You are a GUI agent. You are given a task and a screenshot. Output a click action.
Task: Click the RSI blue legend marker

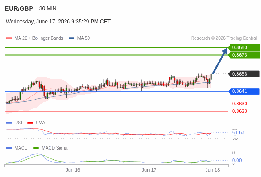point(9,123)
